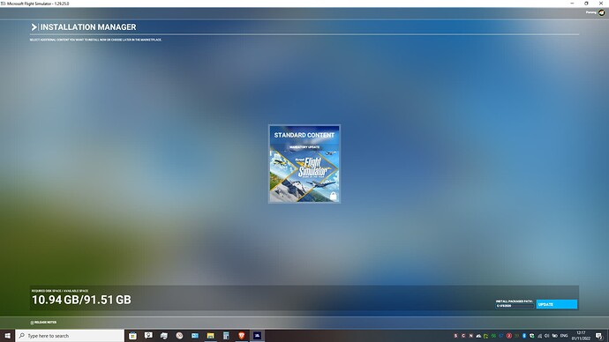Click the network tray icon
Image resolution: width=609 pixels, height=342 pixels.
point(539,336)
